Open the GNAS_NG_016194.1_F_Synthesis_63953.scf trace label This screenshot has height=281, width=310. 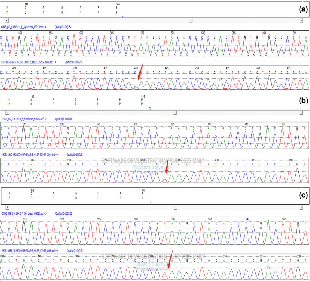(24, 27)
